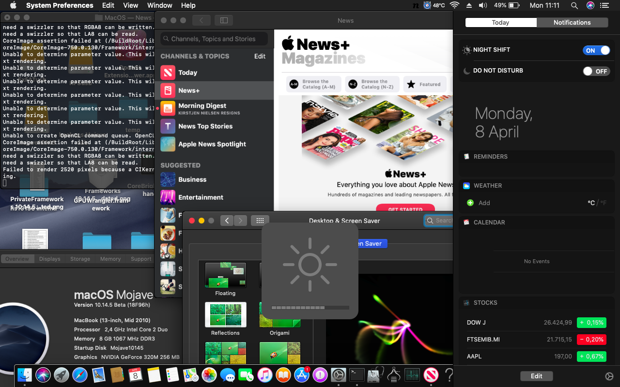Show all preferences grid button
The height and width of the screenshot is (387, 620).
coord(260,221)
